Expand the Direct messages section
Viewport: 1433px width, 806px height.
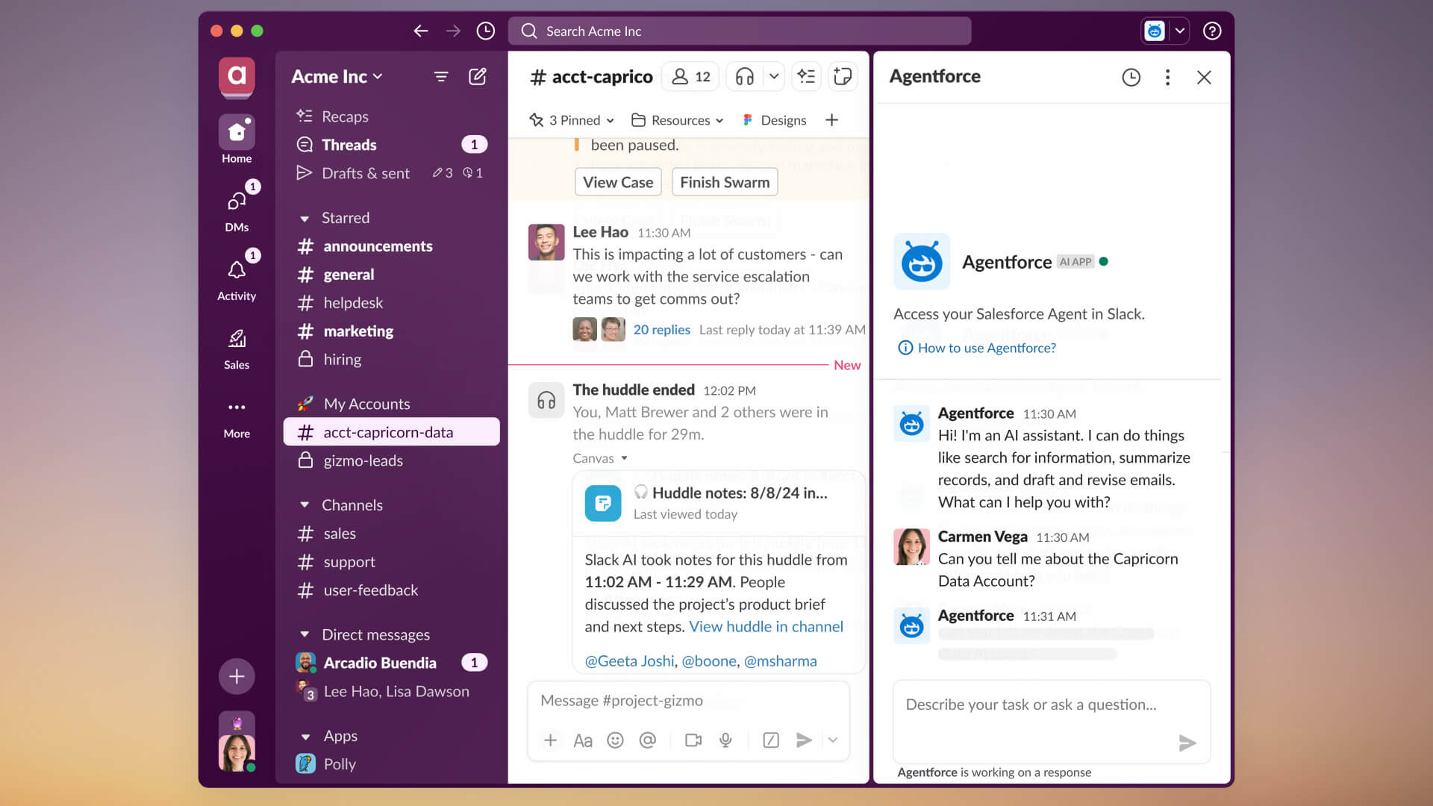click(305, 634)
